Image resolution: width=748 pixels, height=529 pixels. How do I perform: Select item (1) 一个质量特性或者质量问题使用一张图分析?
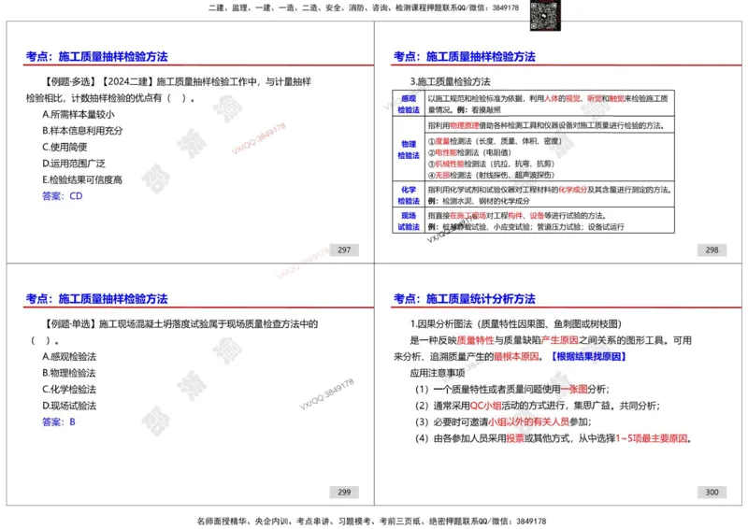pyautogui.click(x=512, y=389)
